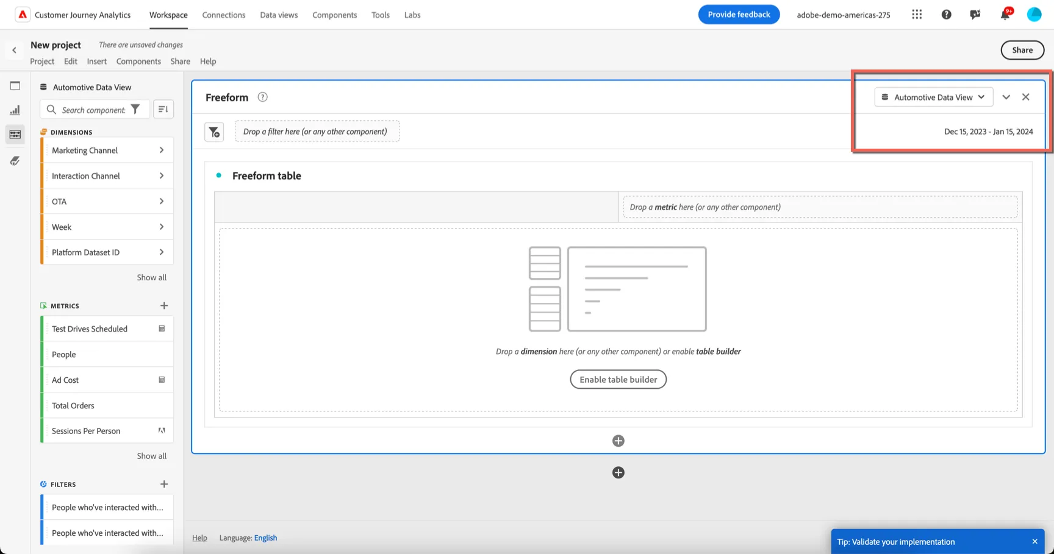Click the component sort order icon
This screenshot has height=554, width=1054.
[163, 109]
